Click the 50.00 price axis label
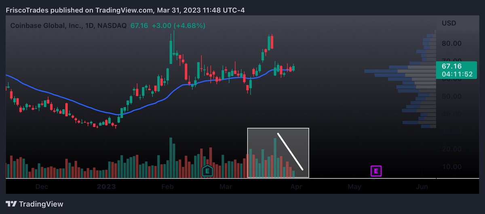 (451, 96)
